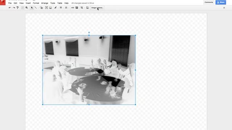Click 'All changes saved in Drive' status
Viewport: 232px width, 130px height.
(83, 3)
